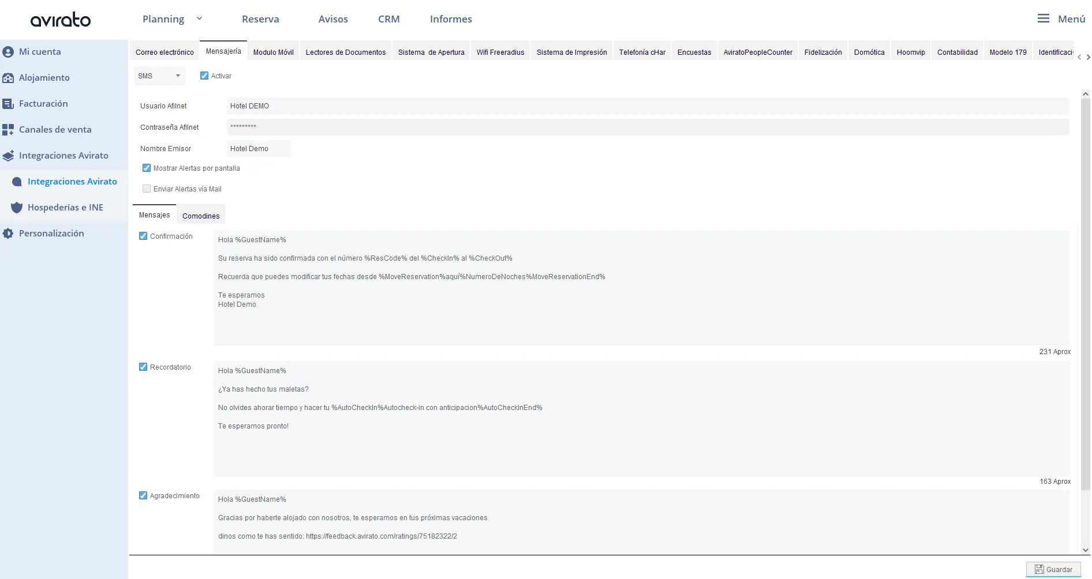The image size is (1092, 579).
Task: Enable Enviar Alertas vía Mail
Action: [147, 189]
